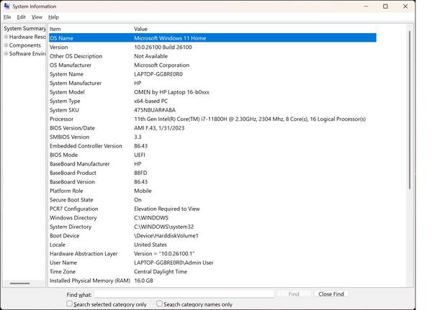The height and width of the screenshot is (310, 432).
Task: Click the value Microsoft Windows 11 Home
Action: pos(170,38)
